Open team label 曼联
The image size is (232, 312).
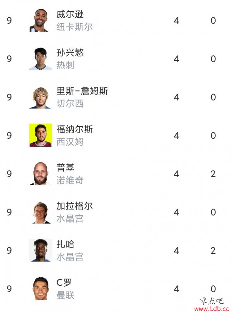[x=65, y=295]
